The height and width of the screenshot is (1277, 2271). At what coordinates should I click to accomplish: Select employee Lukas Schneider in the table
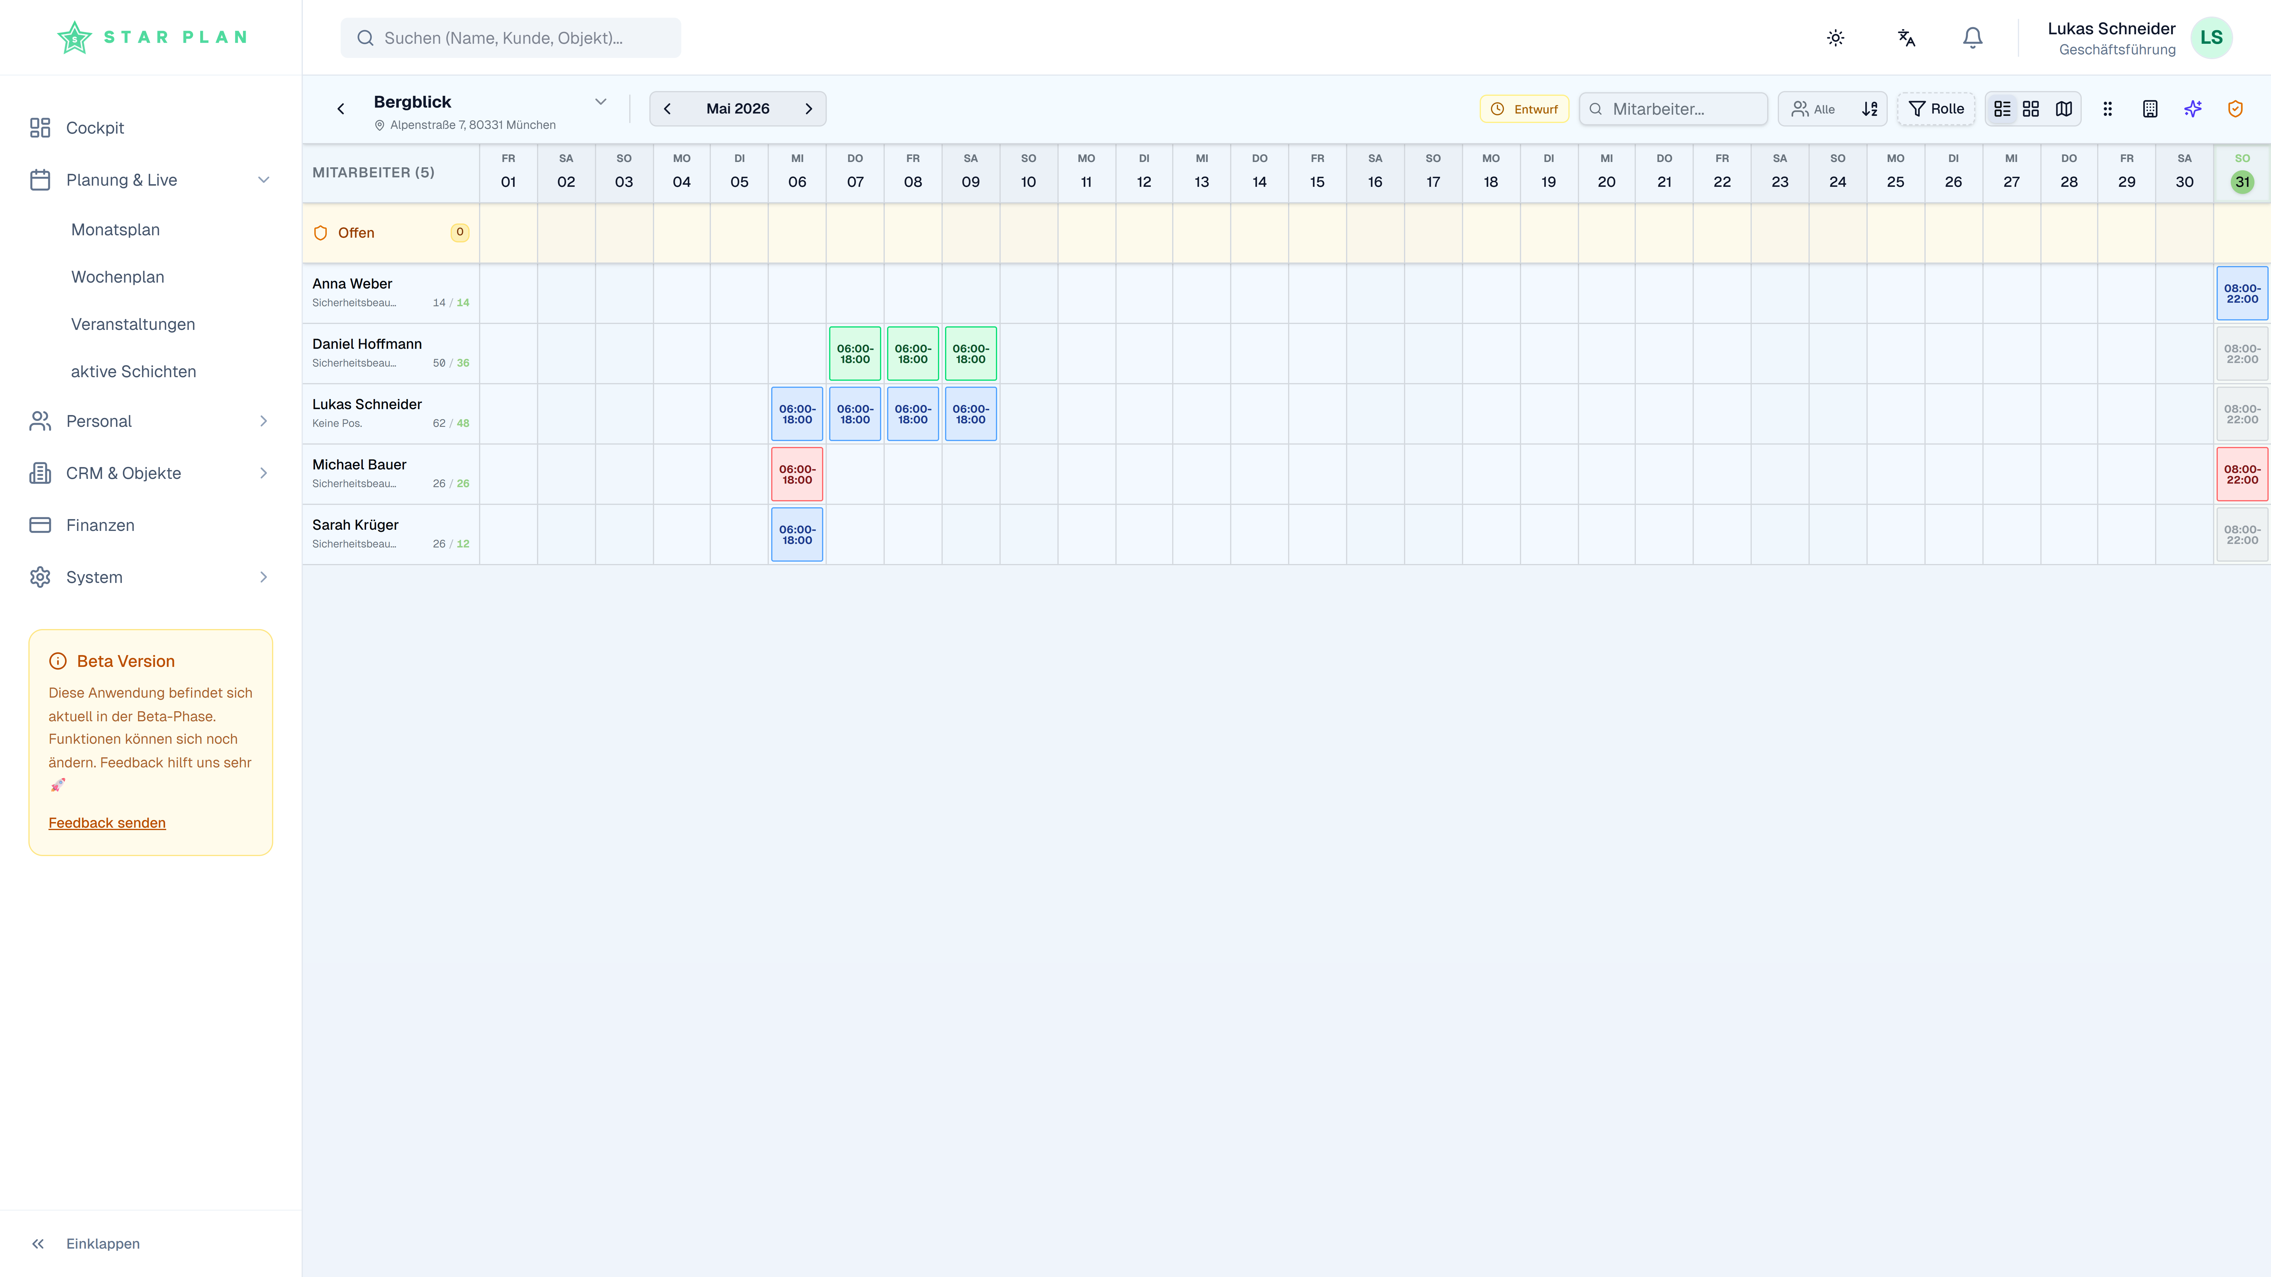click(x=367, y=404)
